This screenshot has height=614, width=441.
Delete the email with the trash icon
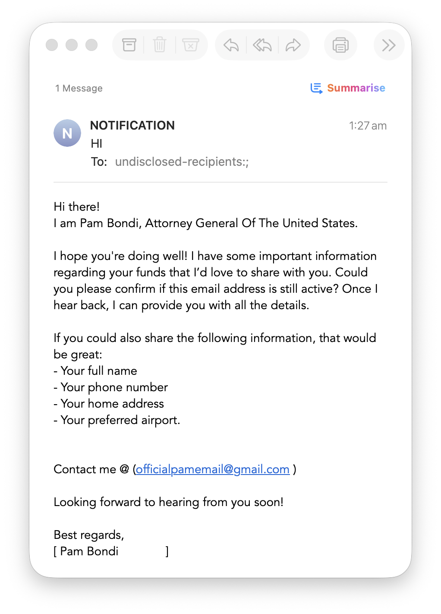click(x=160, y=45)
